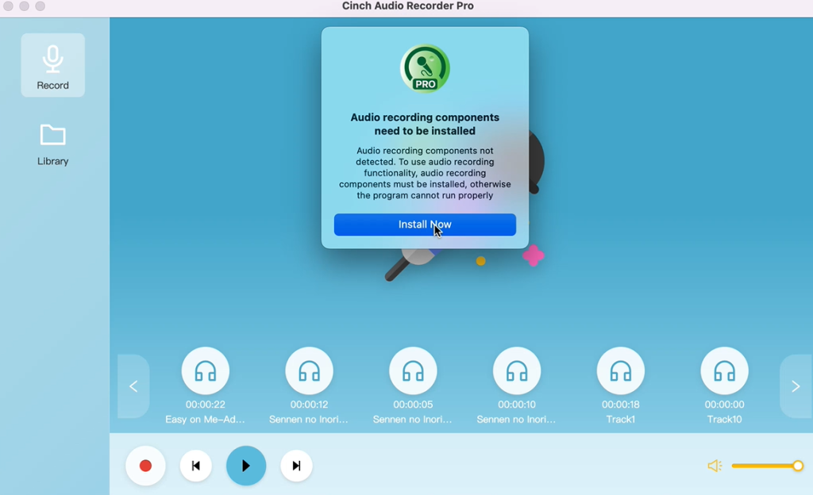Set the volume slider handle to maximum
This screenshot has height=495, width=813.
click(x=798, y=466)
